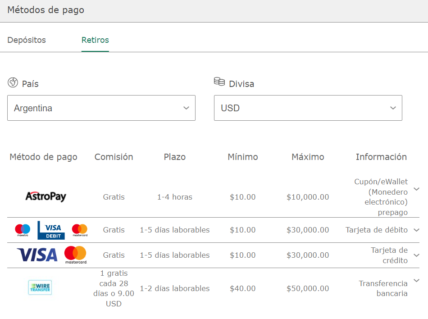
Task: Click the Maestro card logo
Action: 23,230
